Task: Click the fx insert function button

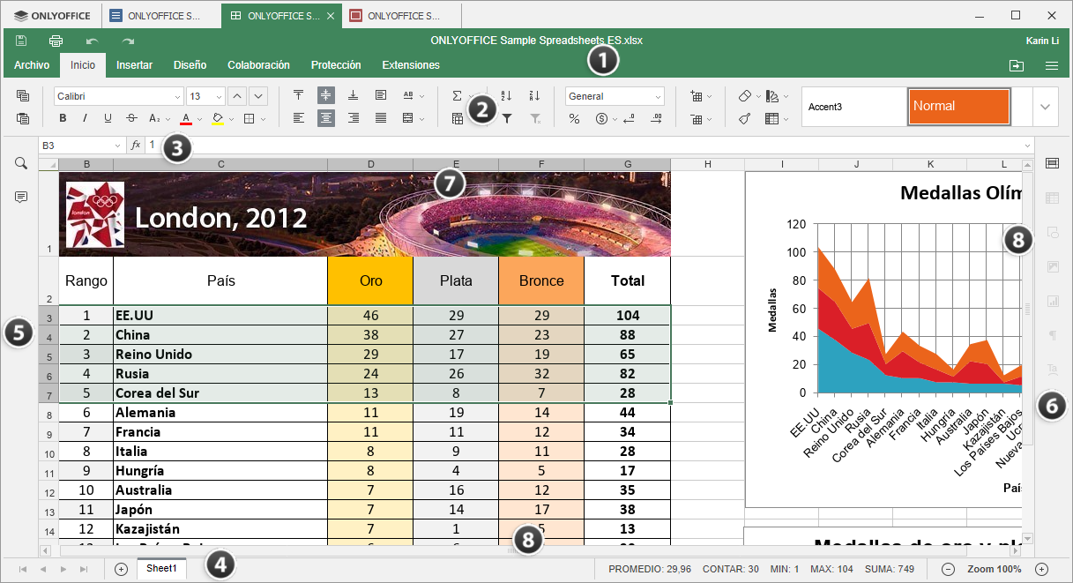Action: pos(136,145)
